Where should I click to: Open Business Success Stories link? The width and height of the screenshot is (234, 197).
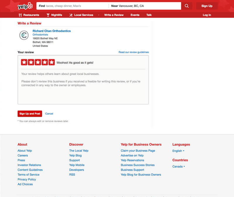pos(137,165)
